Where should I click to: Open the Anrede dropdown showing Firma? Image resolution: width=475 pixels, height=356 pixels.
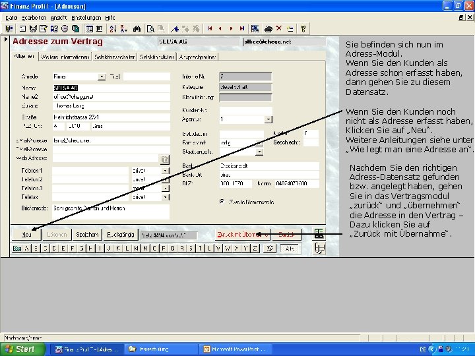102,76
